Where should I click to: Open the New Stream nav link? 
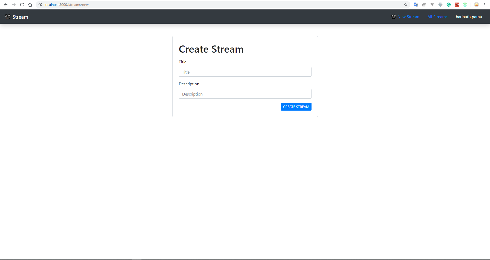[408, 17]
